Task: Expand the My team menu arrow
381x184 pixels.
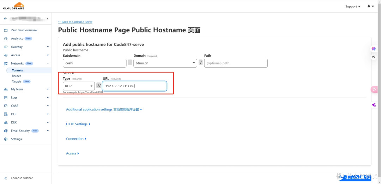Action: coord(48,89)
